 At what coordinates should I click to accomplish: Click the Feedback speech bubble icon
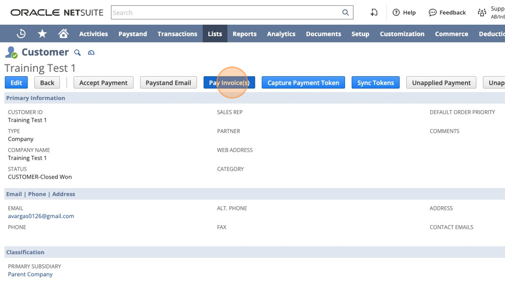432,13
